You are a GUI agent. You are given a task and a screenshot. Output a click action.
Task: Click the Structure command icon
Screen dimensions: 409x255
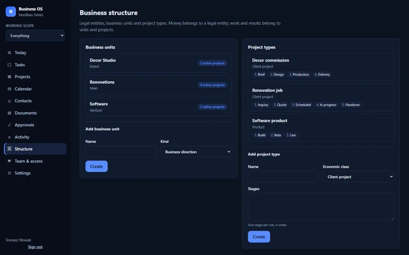point(9,149)
